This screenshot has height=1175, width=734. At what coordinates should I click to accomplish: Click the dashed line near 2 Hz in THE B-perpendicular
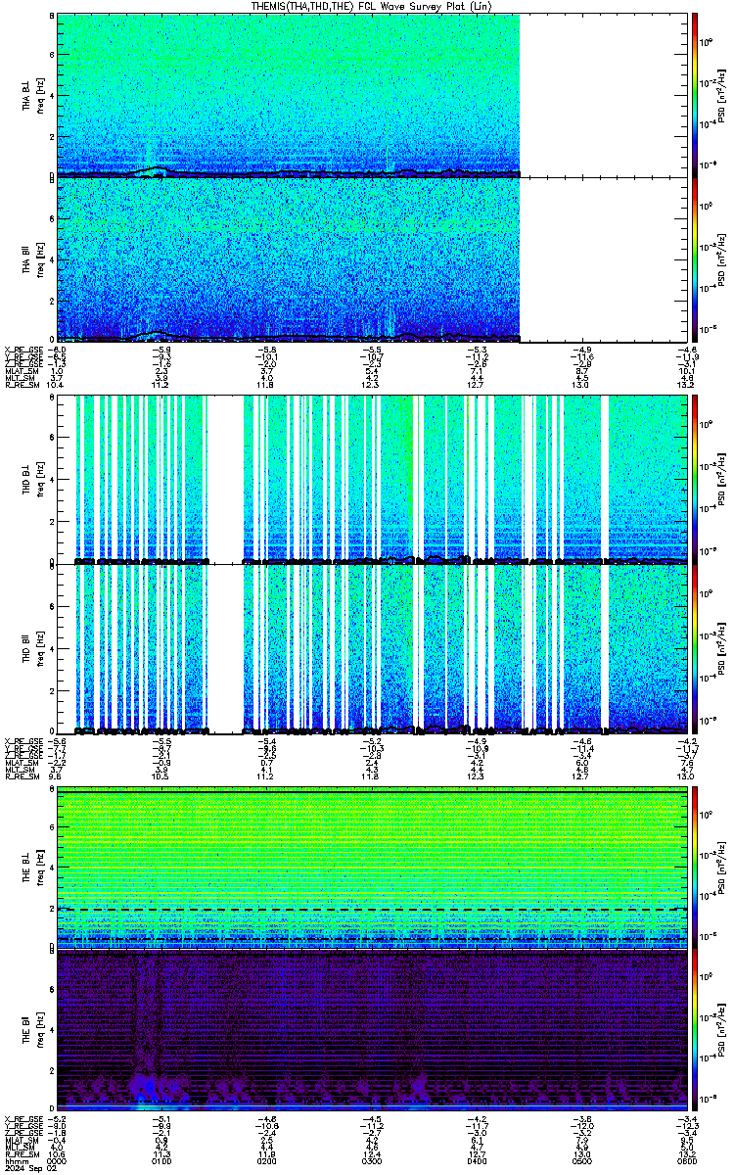point(371,909)
